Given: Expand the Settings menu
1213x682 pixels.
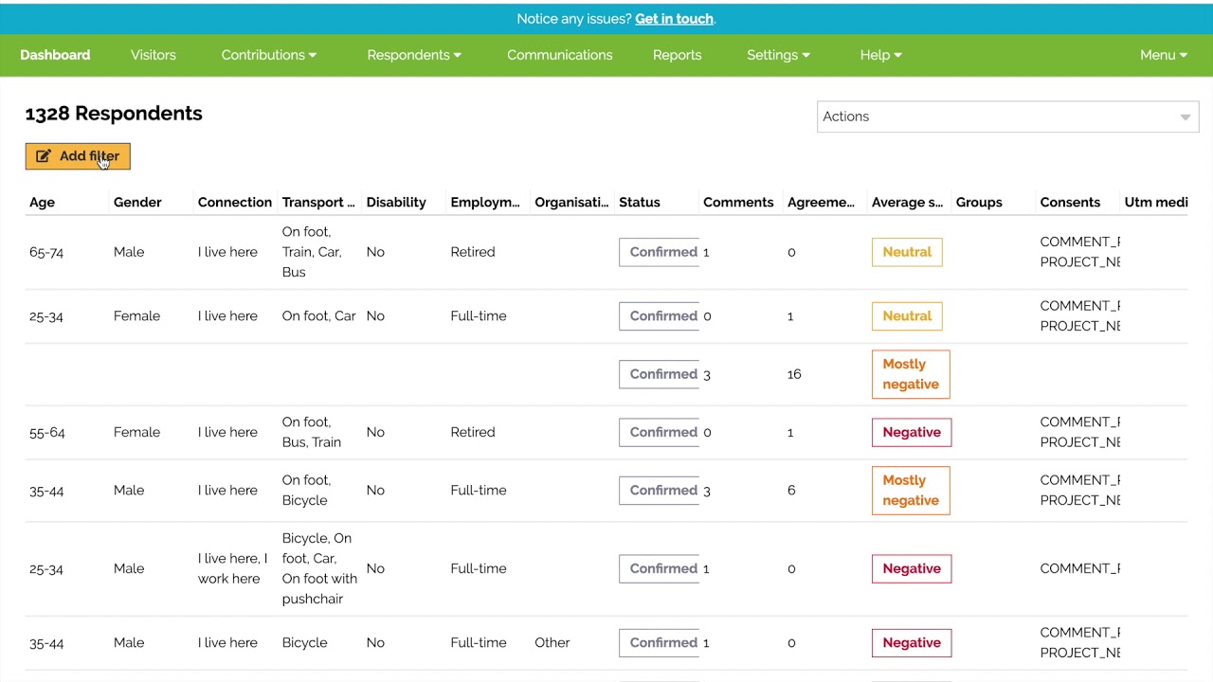Looking at the screenshot, I should 778,55.
